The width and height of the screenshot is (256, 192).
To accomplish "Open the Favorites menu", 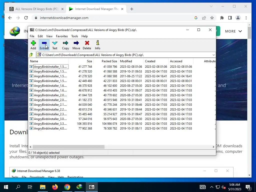I will tap(62, 36).
